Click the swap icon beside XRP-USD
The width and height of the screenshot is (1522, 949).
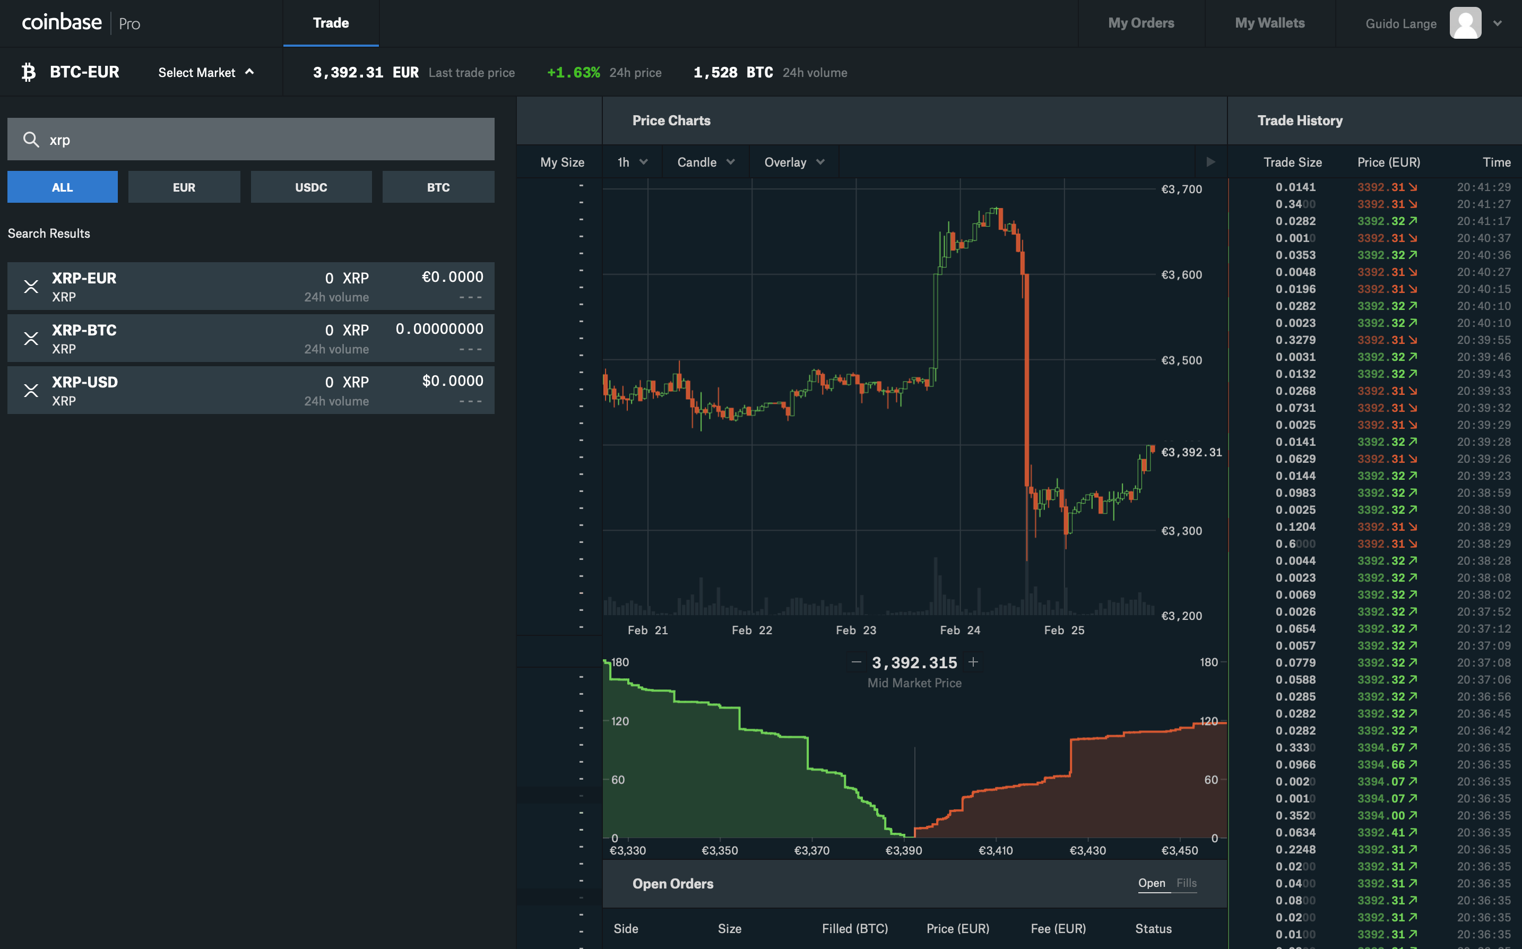click(x=31, y=390)
